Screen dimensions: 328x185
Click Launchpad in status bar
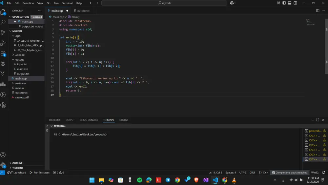(17, 173)
